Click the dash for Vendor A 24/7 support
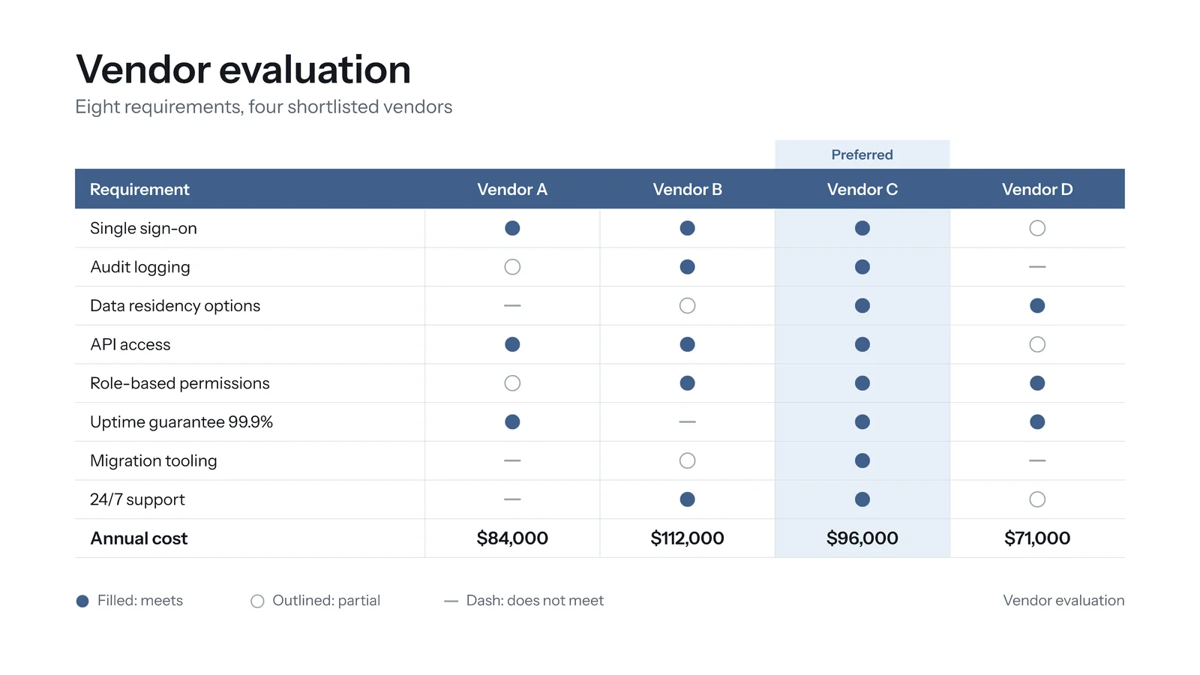The height and width of the screenshot is (675, 1200). [x=512, y=499]
